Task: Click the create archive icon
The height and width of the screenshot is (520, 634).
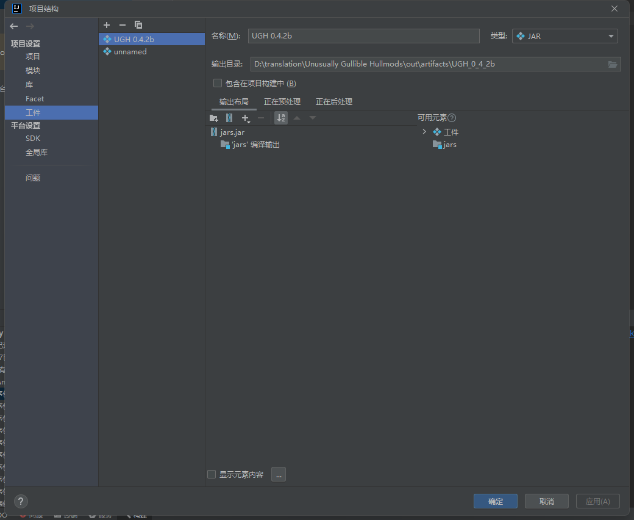Action: [x=229, y=118]
